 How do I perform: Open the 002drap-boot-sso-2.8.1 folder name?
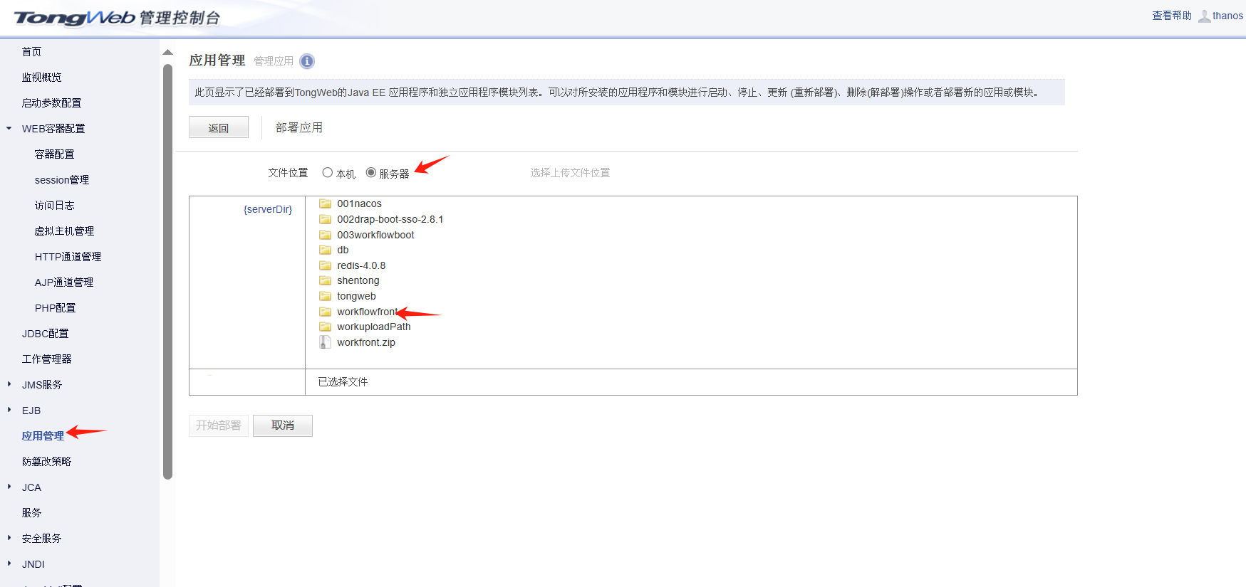click(x=390, y=219)
